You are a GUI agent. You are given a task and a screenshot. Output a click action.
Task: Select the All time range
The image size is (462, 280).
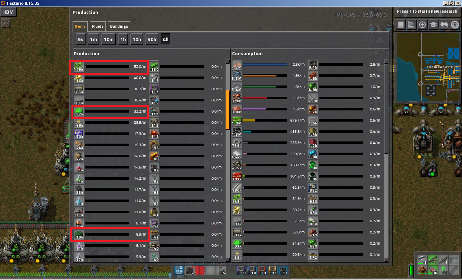tap(165, 40)
